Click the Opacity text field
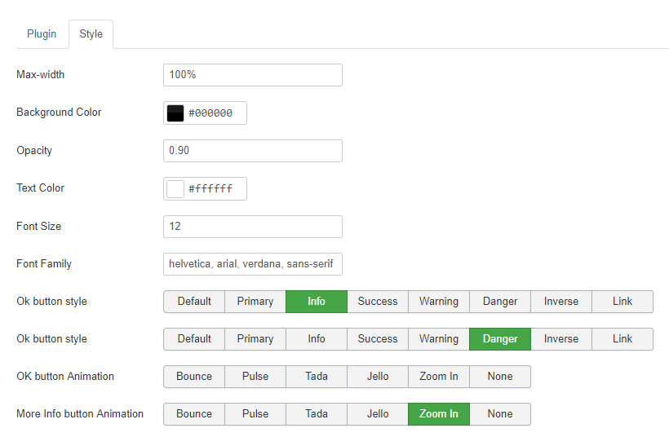The image size is (669, 437). pos(252,151)
